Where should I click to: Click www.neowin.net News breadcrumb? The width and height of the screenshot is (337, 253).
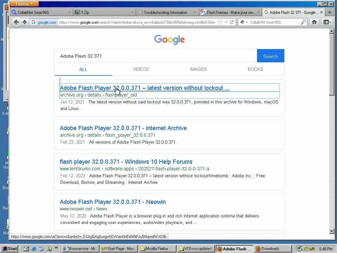tap(83, 209)
